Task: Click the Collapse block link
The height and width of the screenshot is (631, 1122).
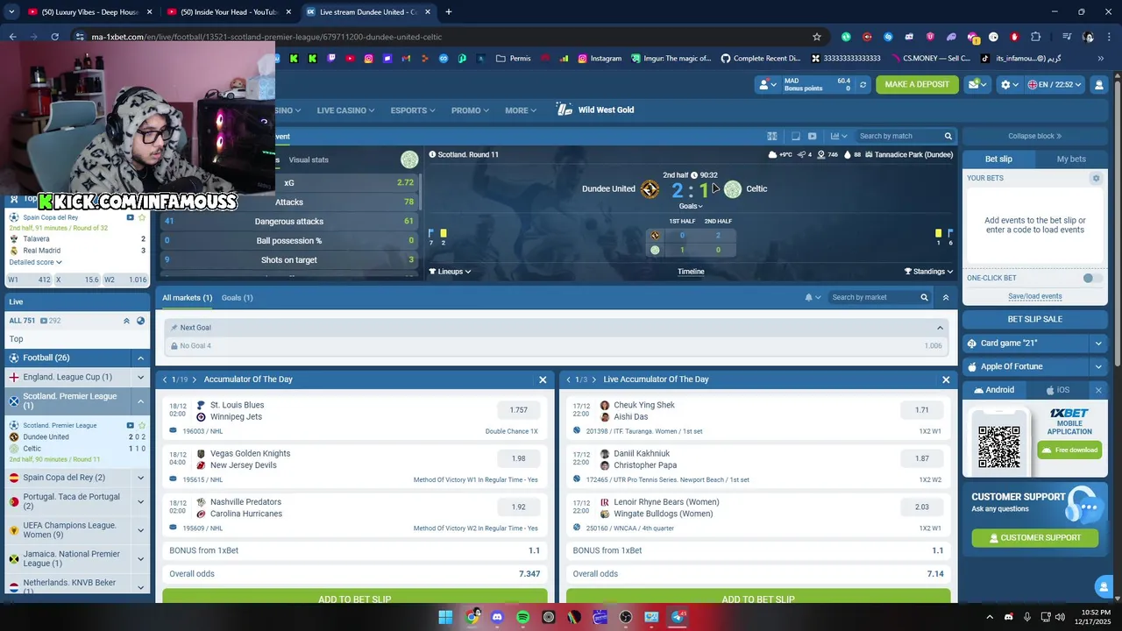Action: pos(1034,136)
